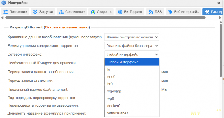Click the label Период записи статистики:
224x118 pixels.
tap(30, 81)
